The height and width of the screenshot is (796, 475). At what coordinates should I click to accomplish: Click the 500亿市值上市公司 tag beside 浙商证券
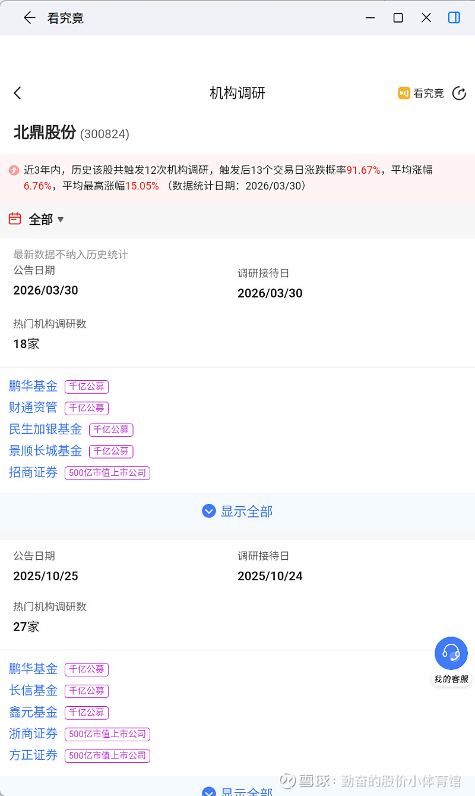pyautogui.click(x=107, y=734)
